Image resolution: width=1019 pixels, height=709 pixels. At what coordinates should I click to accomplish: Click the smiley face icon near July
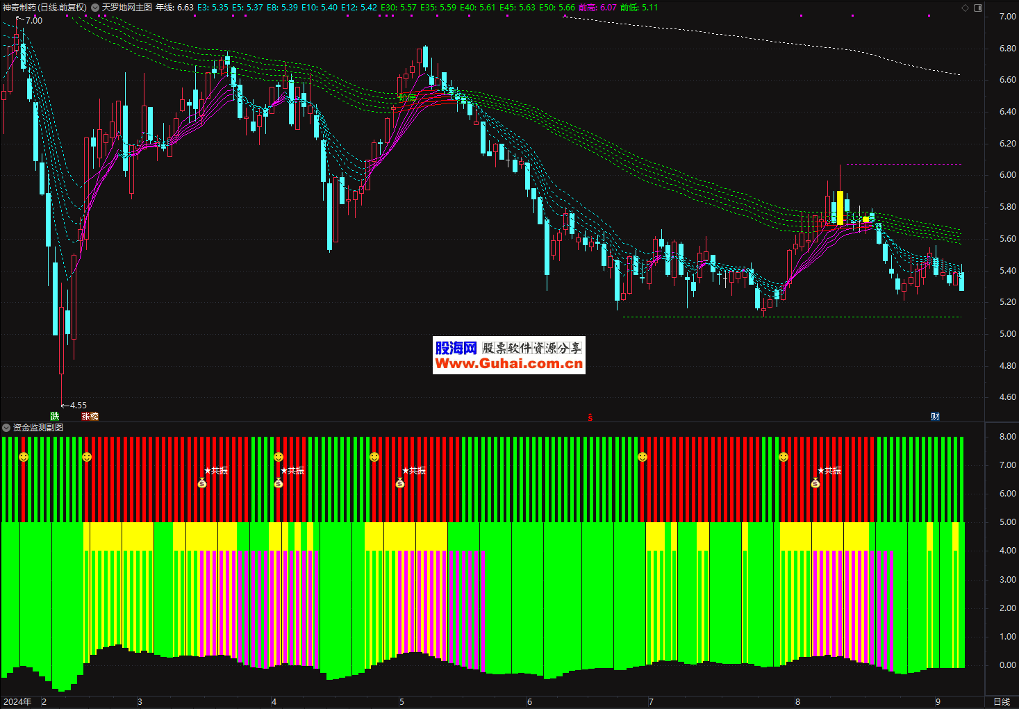643,457
